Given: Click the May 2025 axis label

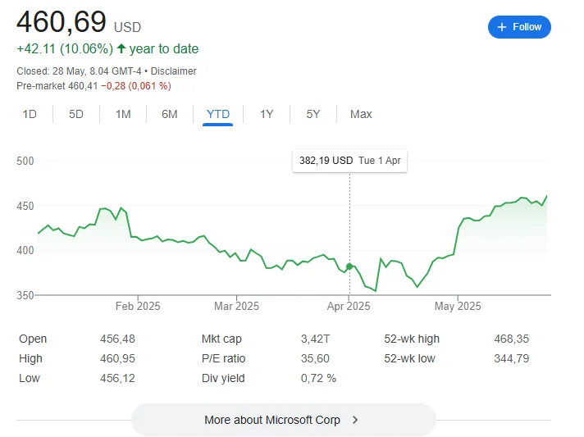Looking at the screenshot, I should 458,307.
